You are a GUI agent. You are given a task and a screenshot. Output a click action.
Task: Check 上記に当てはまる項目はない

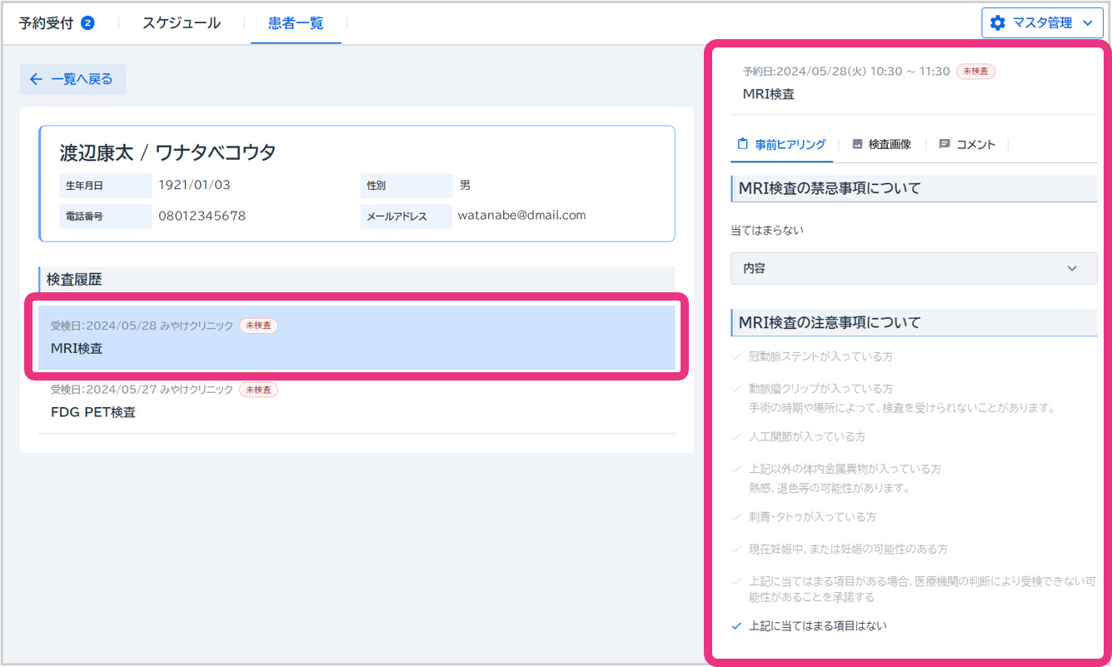(x=736, y=626)
